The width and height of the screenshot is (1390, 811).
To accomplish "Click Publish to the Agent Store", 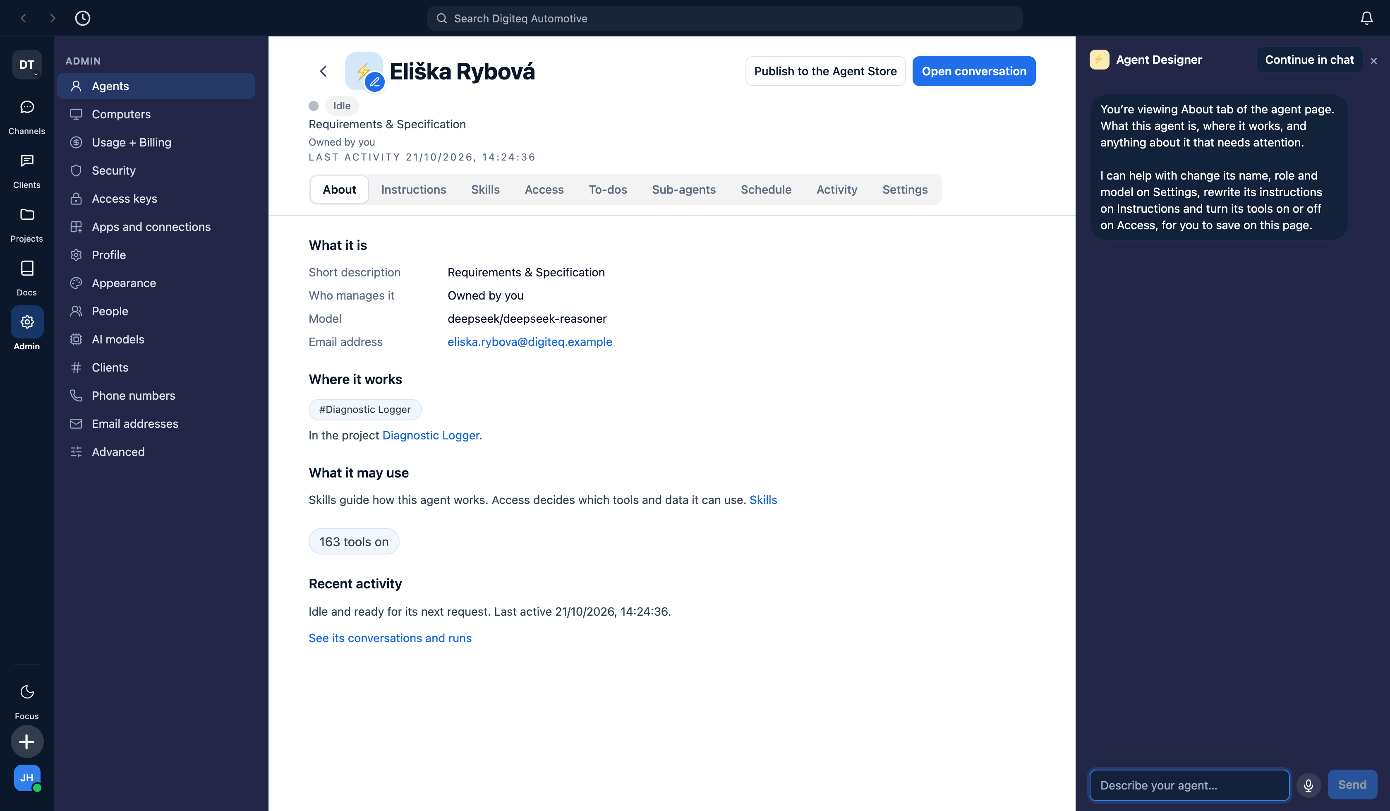I will pos(825,71).
